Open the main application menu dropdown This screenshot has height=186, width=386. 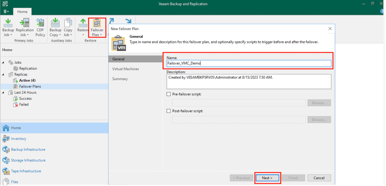(x=6, y=11)
